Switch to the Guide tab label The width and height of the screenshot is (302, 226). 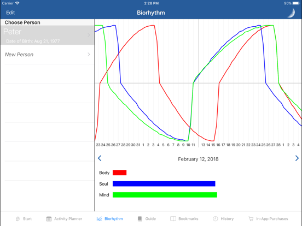[x=150, y=219]
